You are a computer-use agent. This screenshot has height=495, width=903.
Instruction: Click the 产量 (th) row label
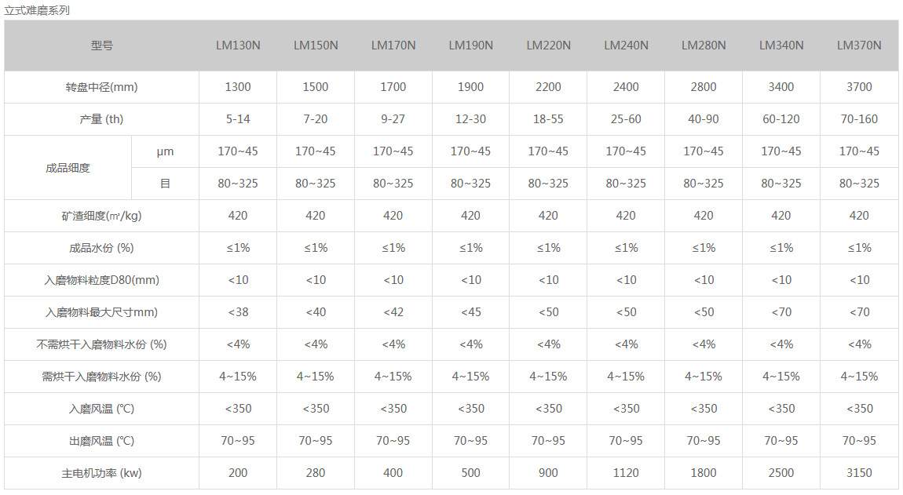pyautogui.click(x=102, y=119)
